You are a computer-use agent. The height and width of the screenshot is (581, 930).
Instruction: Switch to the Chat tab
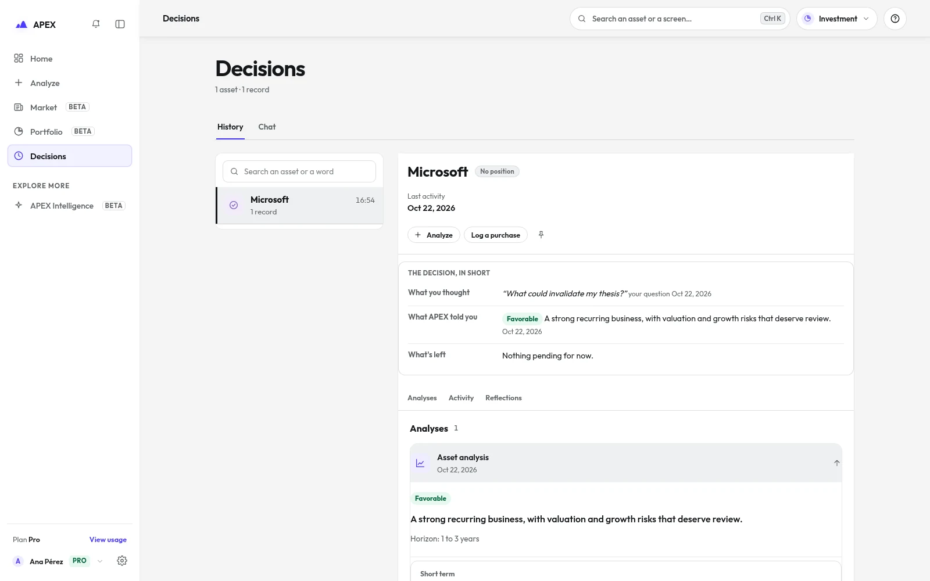tap(267, 127)
